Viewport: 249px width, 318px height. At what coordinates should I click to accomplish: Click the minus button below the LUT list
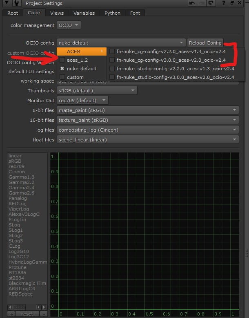click(43, 314)
